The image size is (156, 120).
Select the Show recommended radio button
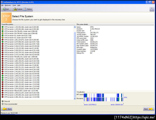pyautogui.click(x=3, y=104)
